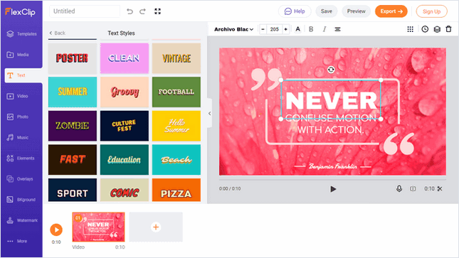Undo the last action
This screenshot has width=459, height=258.
[130, 11]
